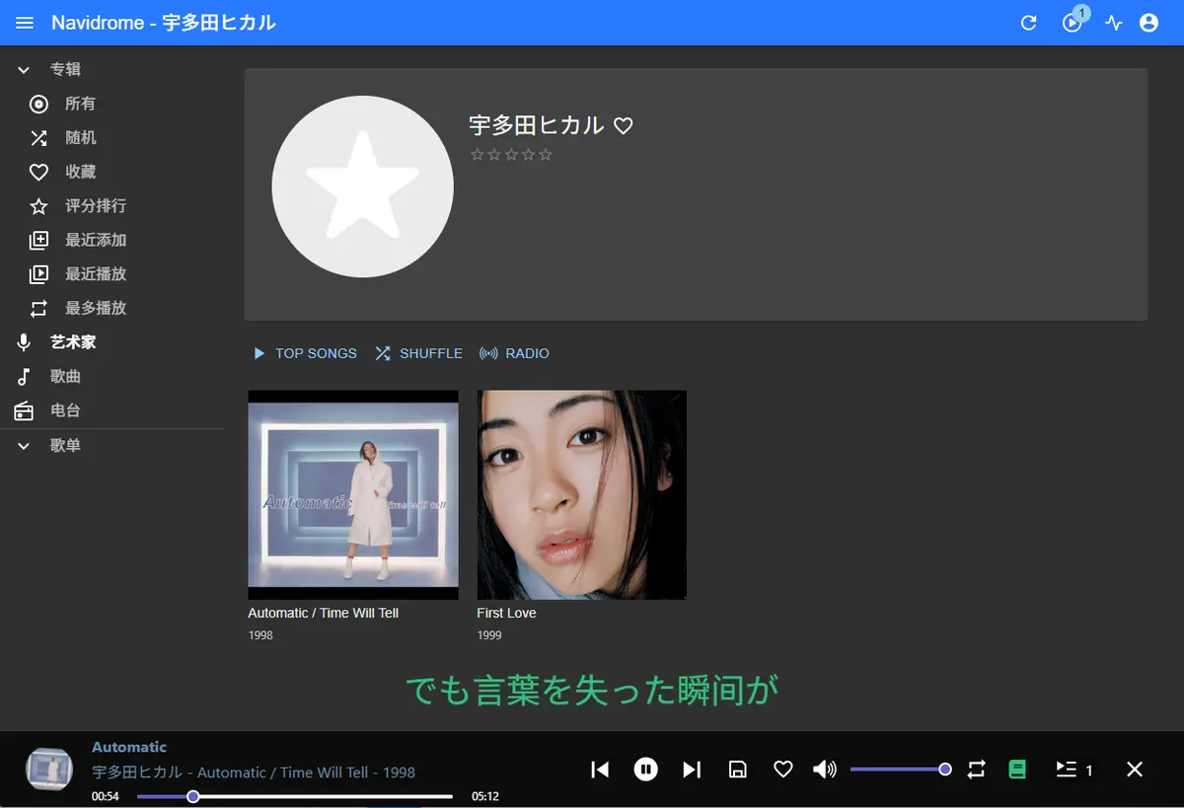Image resolution: width=1184 pixels, height=808 pixels.
Task: Rate the artist one star
Action: [x=478, y=155]
